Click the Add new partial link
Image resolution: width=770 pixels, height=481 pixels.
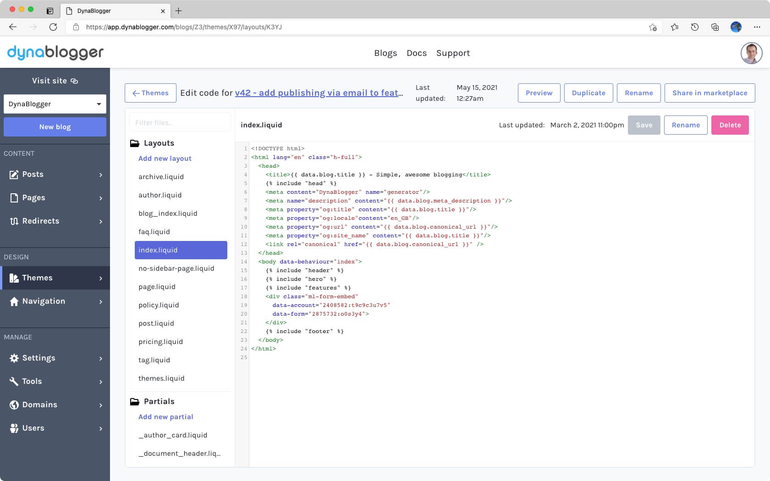pyautogui.click(x=166, y=417)
